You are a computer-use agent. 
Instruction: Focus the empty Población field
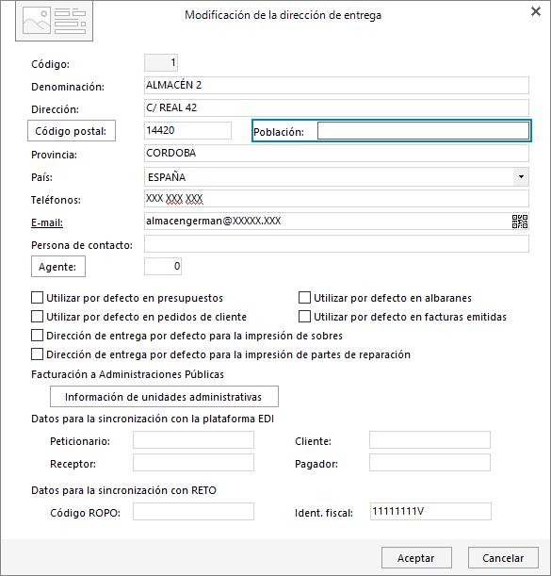pos(423,131)
